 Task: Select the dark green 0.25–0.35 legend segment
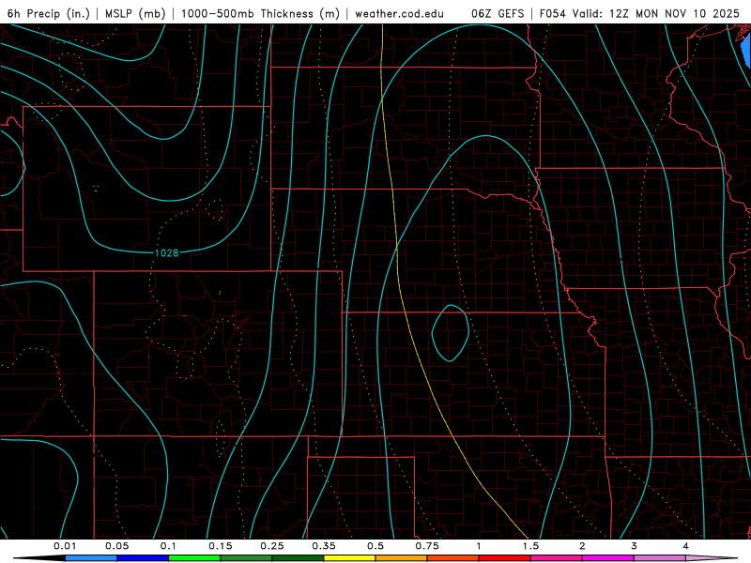tap(298, 558)
